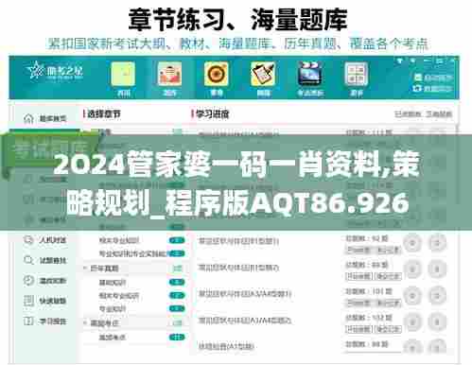Click outer round button in 102 题 row

click(437, 322)
